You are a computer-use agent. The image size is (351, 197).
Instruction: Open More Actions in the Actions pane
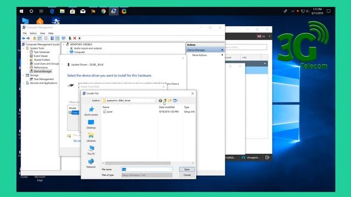pyautogui.click(x=200, y=55)
